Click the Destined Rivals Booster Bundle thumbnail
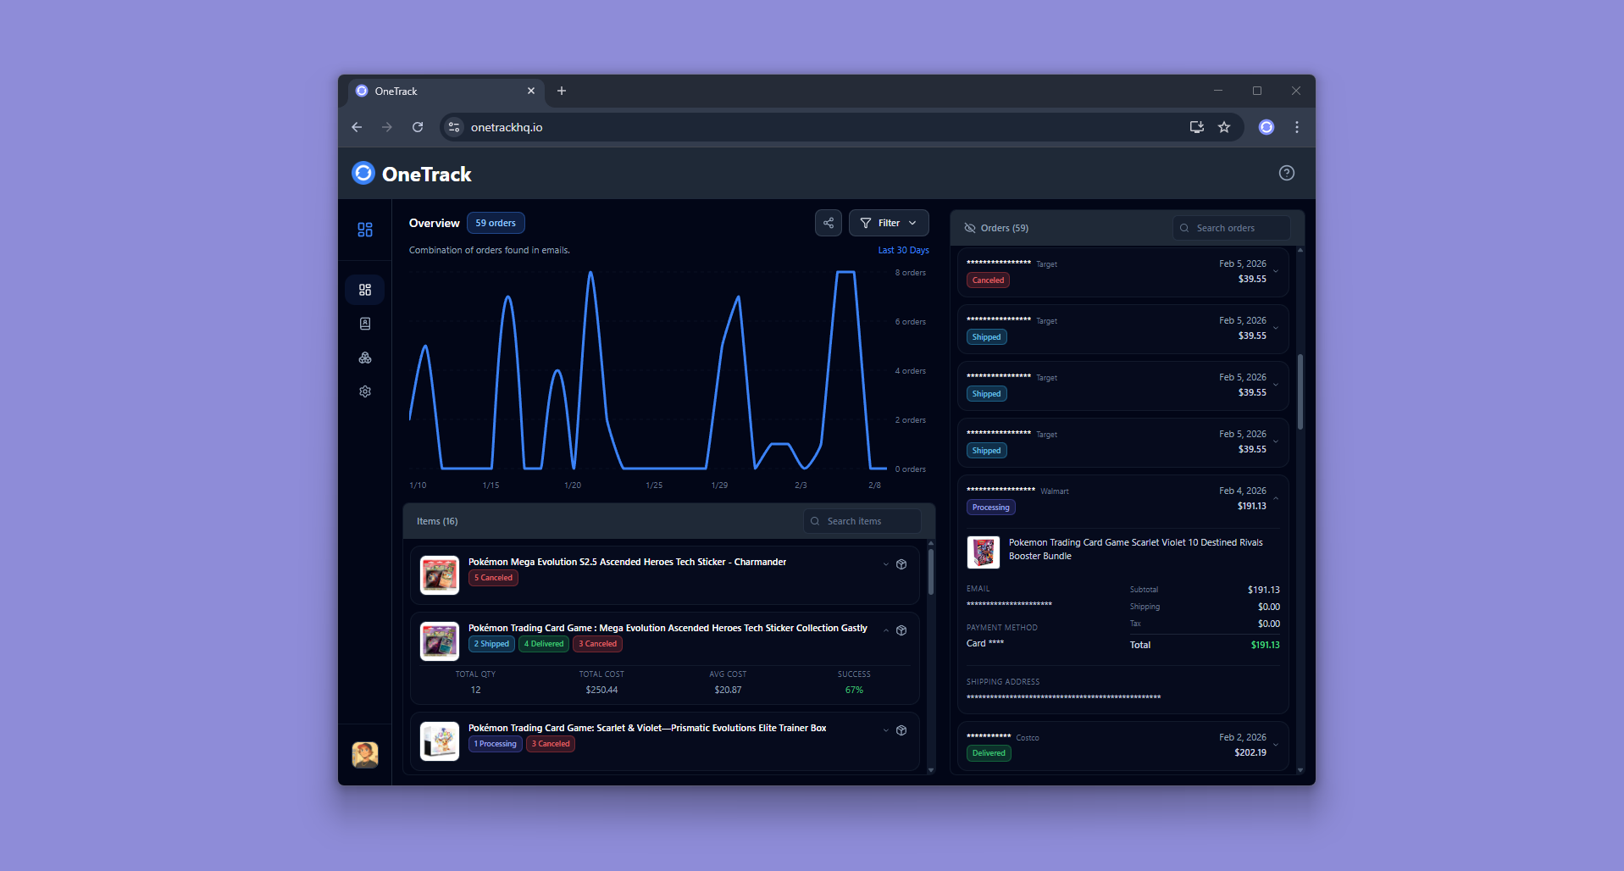Screen dimensions: 1624x871 pos(984,552)
